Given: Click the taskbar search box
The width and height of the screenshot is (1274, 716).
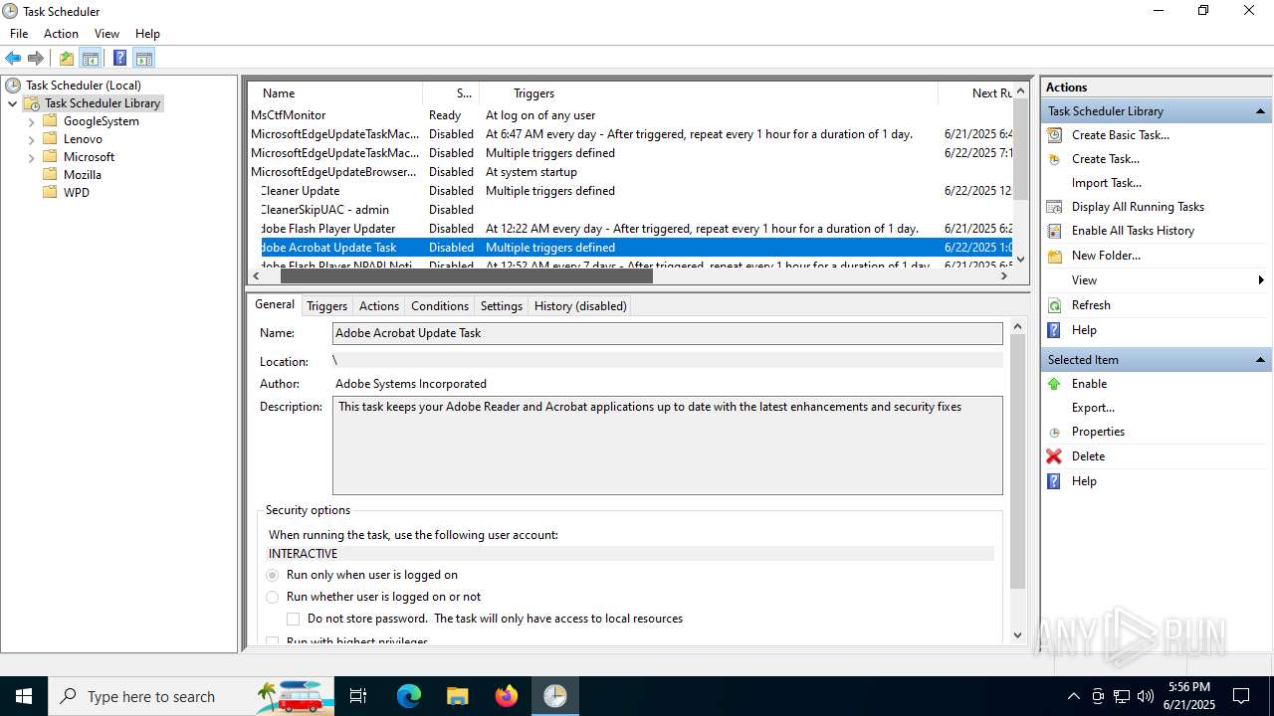Looking at the screenshot, I should (191, 696).
